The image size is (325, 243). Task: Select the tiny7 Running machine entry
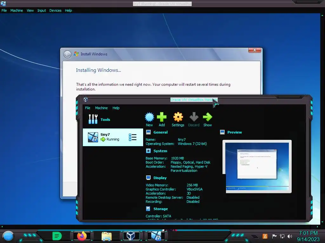pos(113,137)
